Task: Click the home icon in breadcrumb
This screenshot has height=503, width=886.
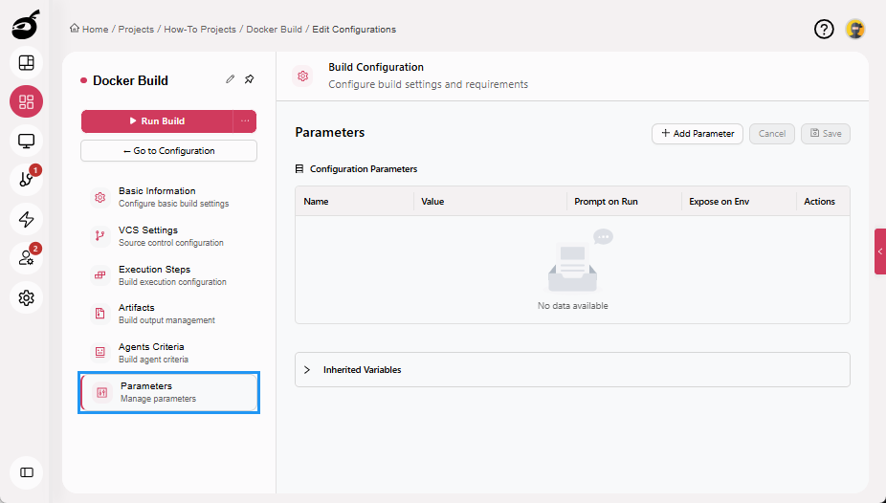Action: coord(74,29)
